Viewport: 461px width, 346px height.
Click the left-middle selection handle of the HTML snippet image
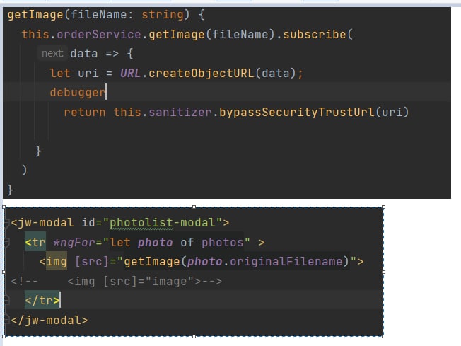(4, 272)
